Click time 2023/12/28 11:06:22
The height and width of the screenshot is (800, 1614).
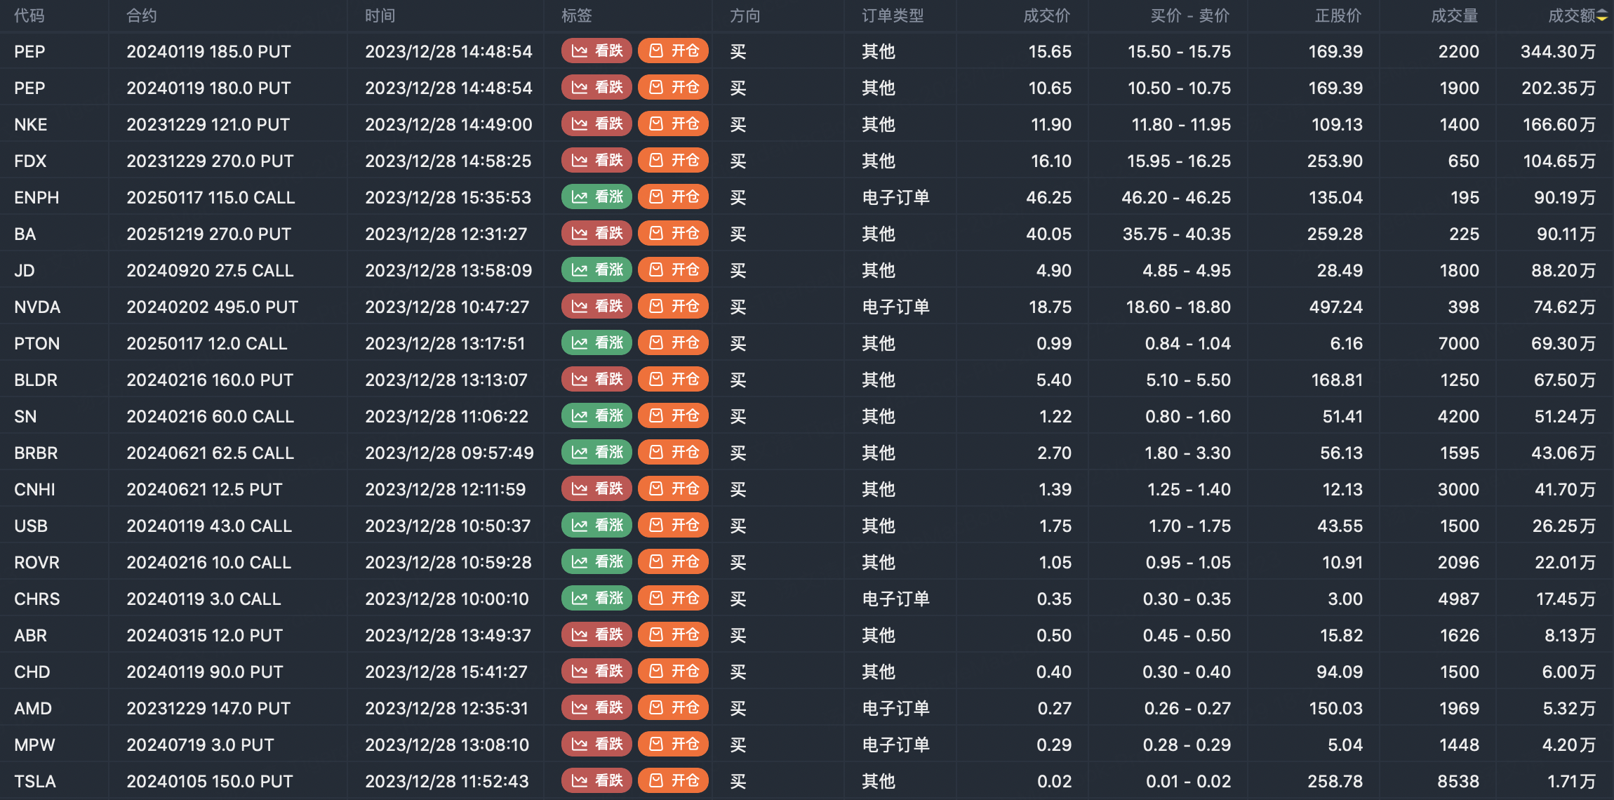(446, 416)
